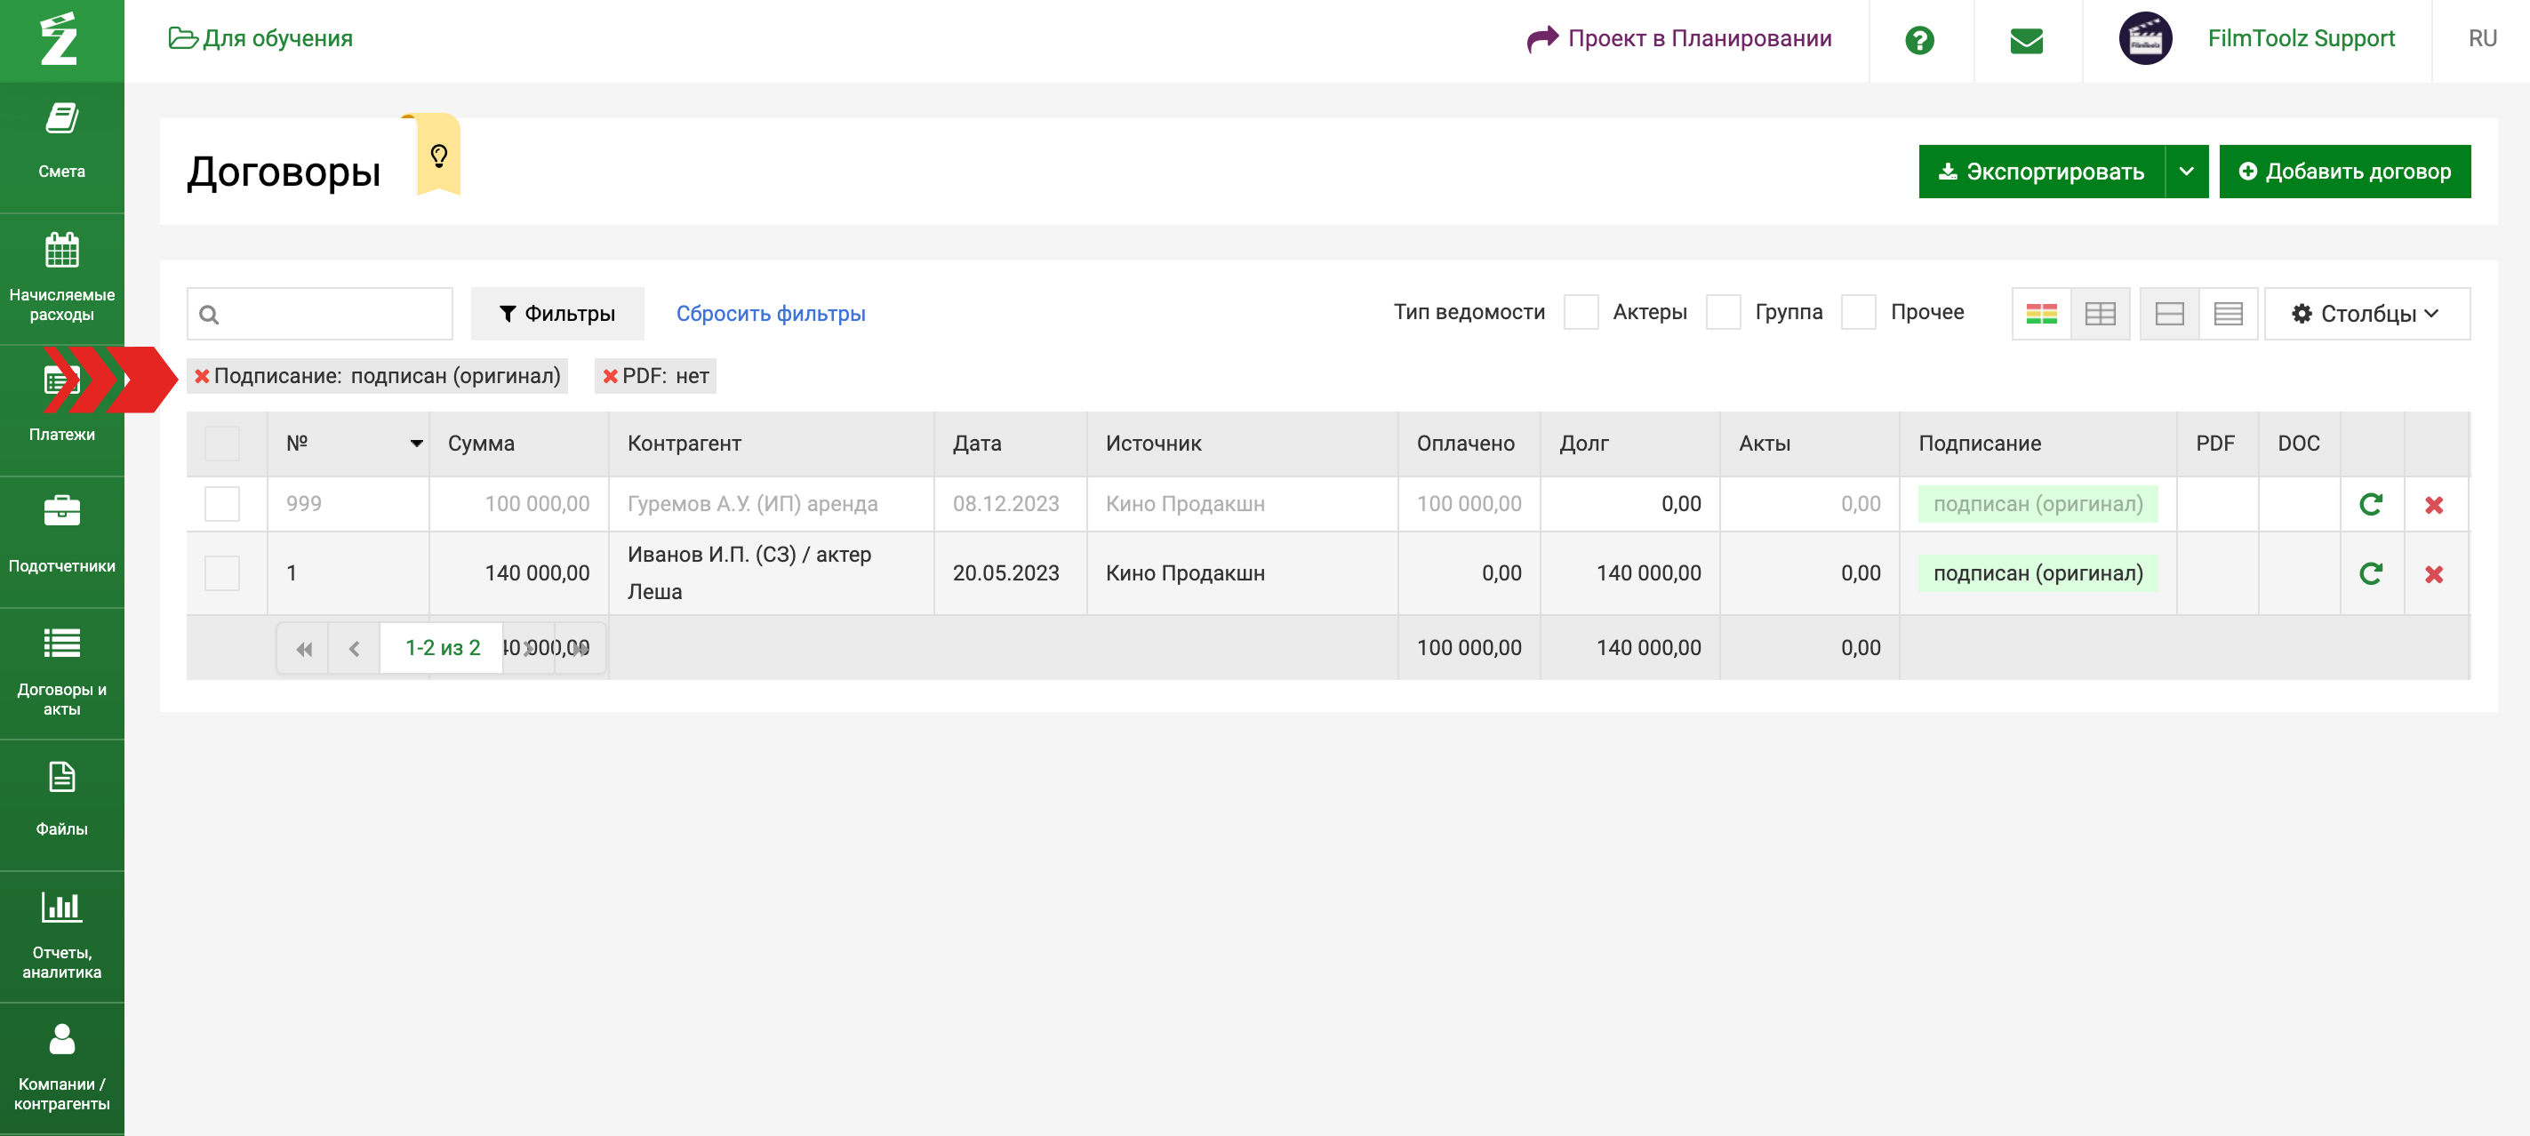This screenshot has width=2530, height=1136.
Task: Open the Столбцы columns dropdown
Action: [x=2366, y=314]
